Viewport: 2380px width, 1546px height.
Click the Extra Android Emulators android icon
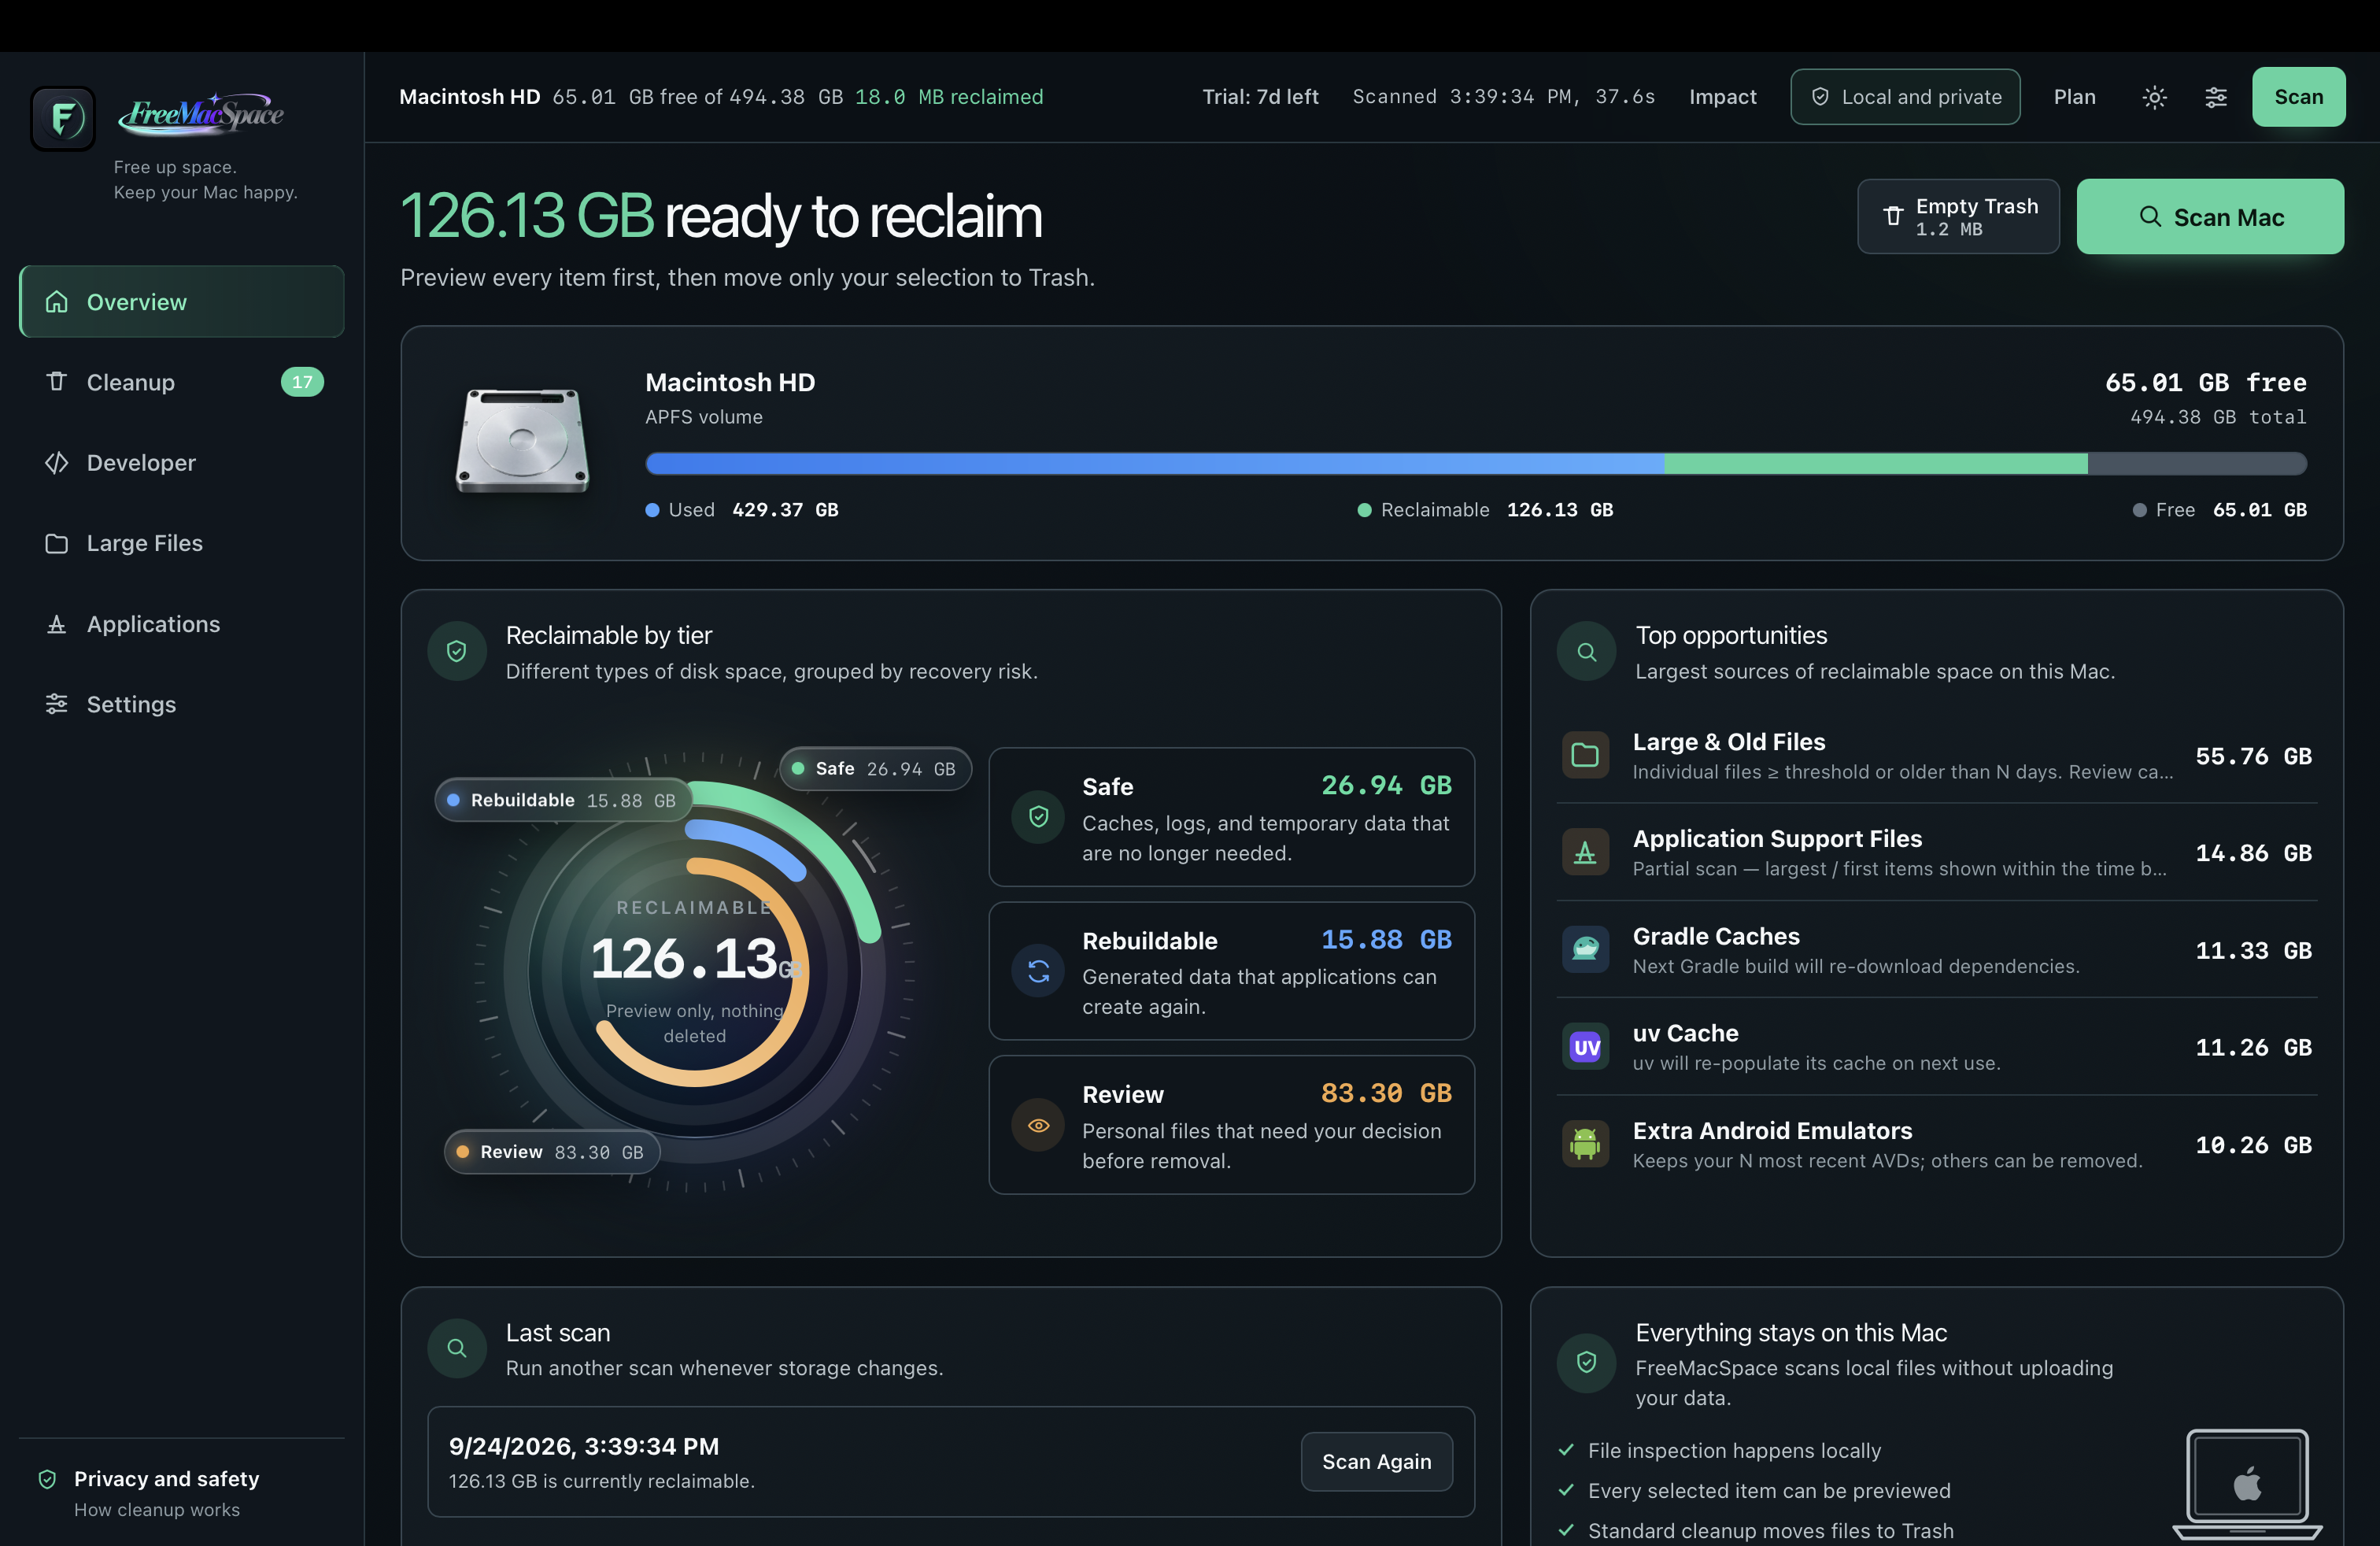(x=1585, y=1143)
